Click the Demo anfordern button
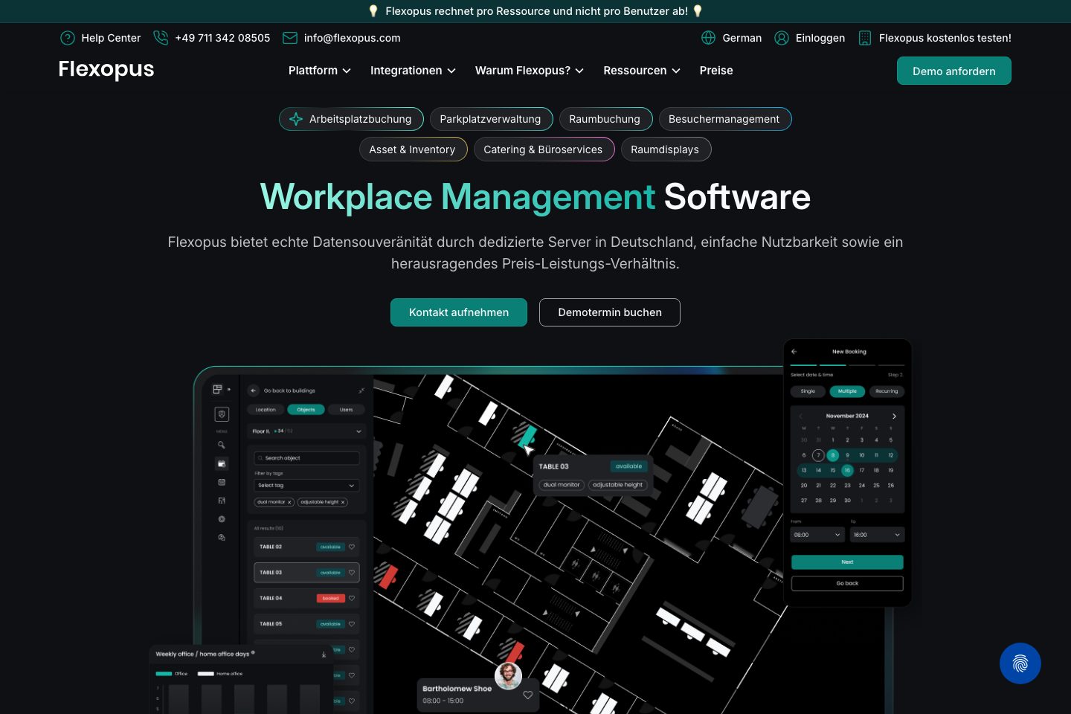Image resolution: width=1071 pixels, height=714 pixels. 954,71
